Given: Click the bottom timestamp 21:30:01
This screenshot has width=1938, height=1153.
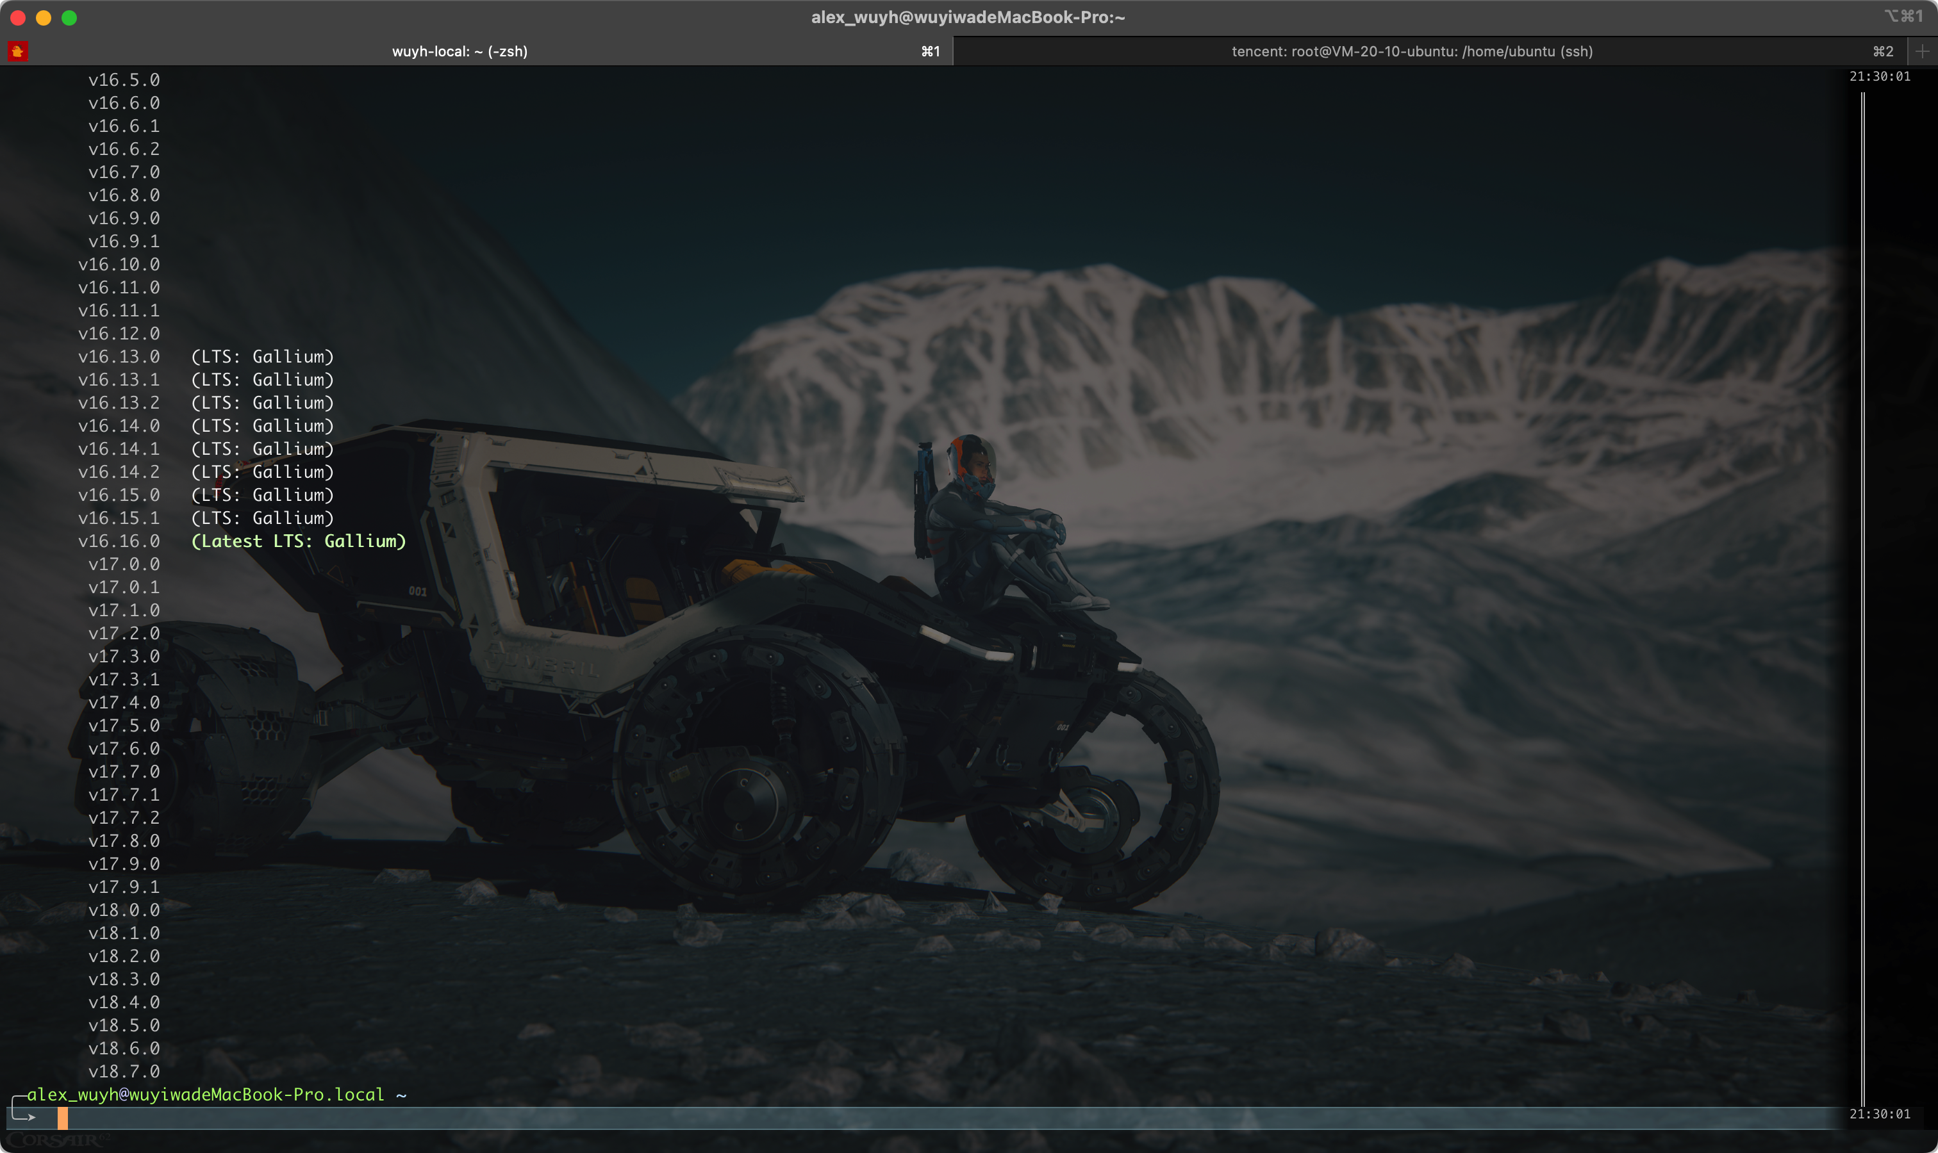Looking at the screenshot, I should [1880, 1113].
